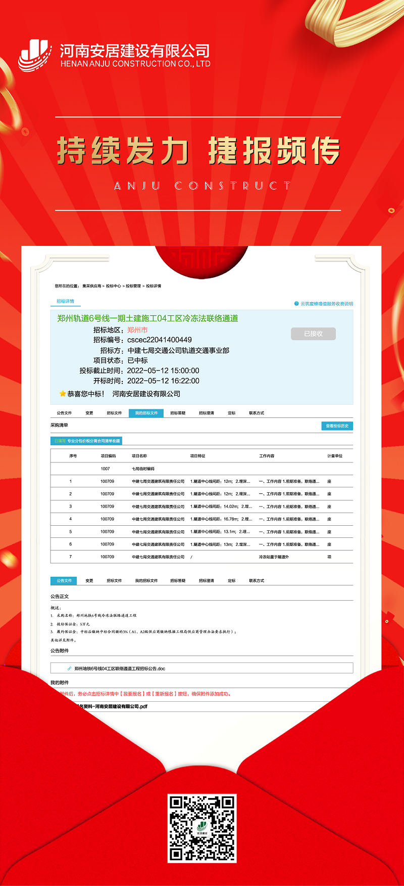This screenshot has height=886, width=404.
Task: Select 联系方式 tab in lower tab bar
Action: (257, 580)
